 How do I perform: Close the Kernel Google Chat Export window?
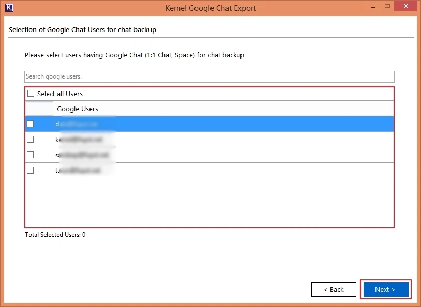point(405,6)
